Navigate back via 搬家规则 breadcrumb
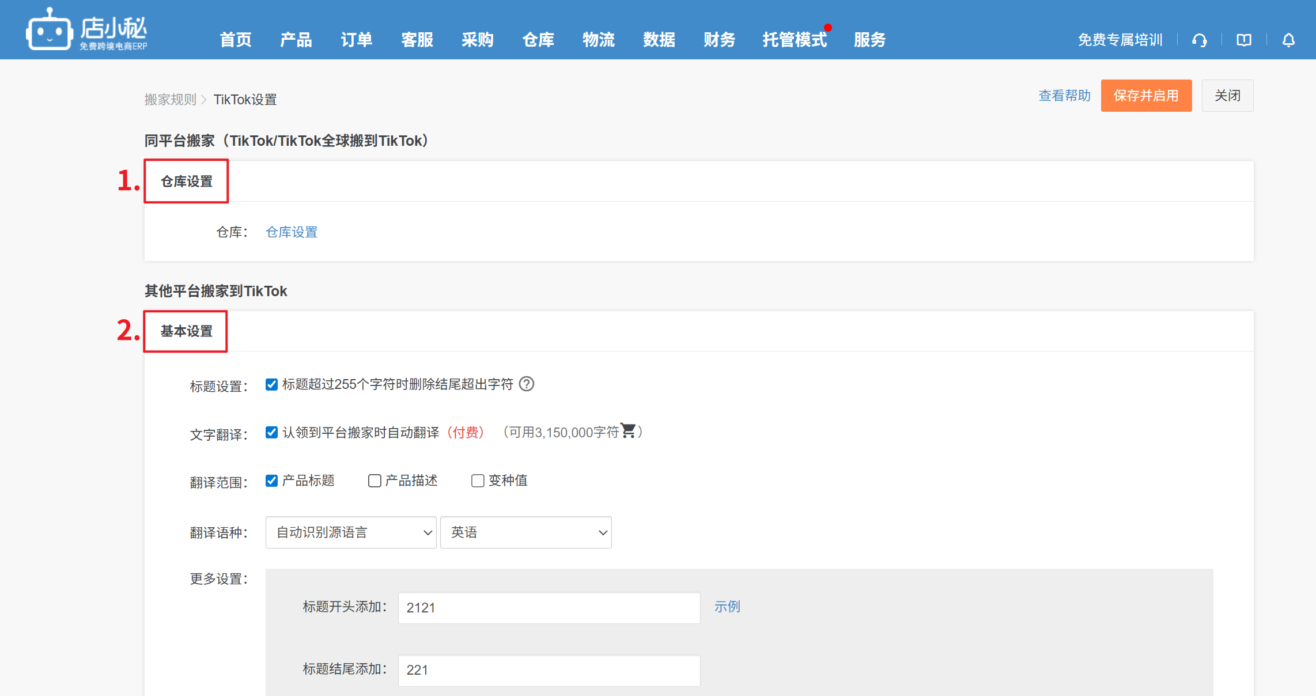 [x=170, y=100]
